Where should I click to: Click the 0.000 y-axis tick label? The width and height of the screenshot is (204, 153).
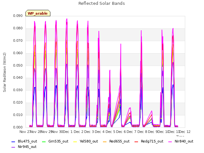18,127
